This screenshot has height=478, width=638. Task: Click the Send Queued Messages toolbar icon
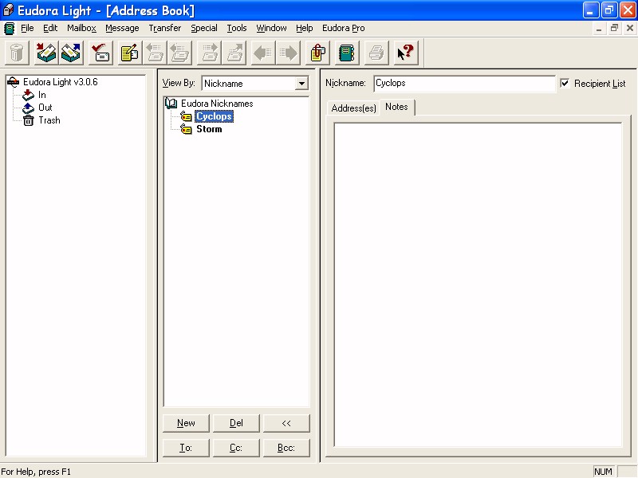point(71,53)
